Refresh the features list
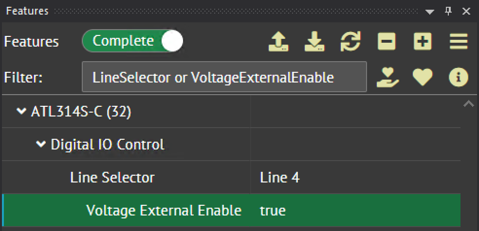Screen dimensions: 479x231 (350, 42)
